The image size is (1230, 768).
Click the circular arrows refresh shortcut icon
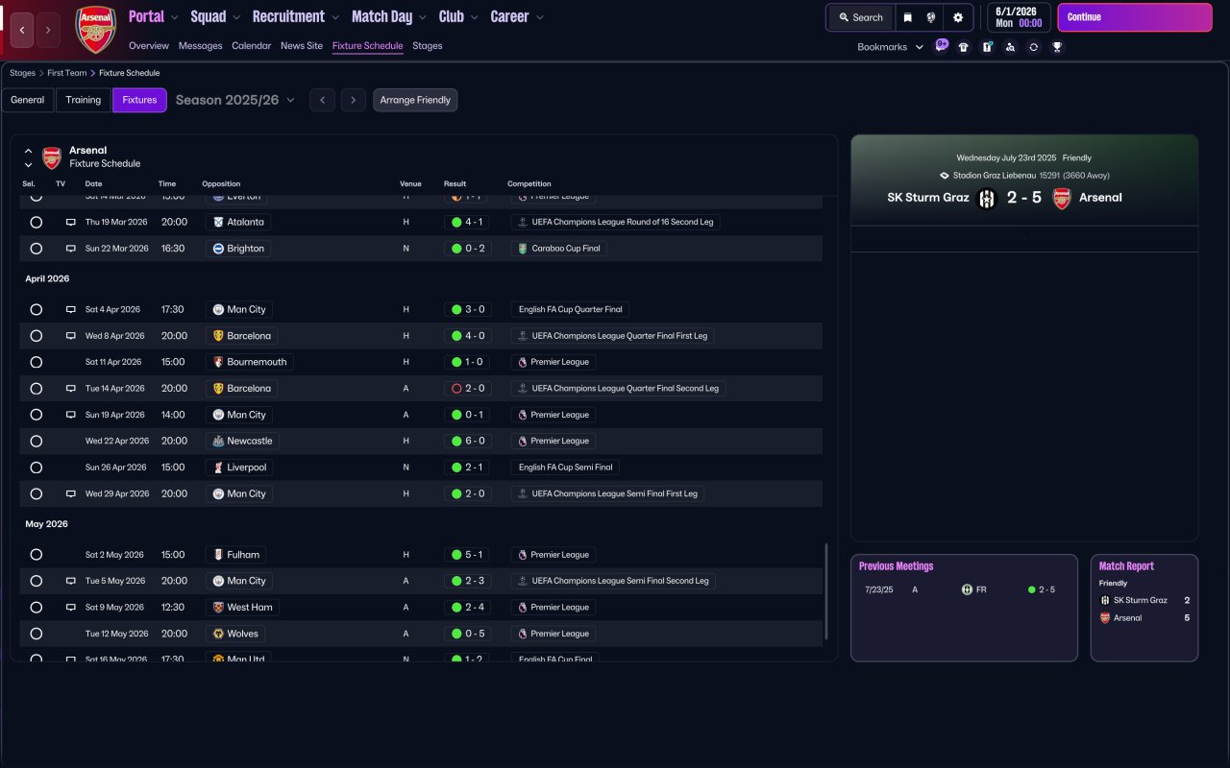pos(1033,47)
